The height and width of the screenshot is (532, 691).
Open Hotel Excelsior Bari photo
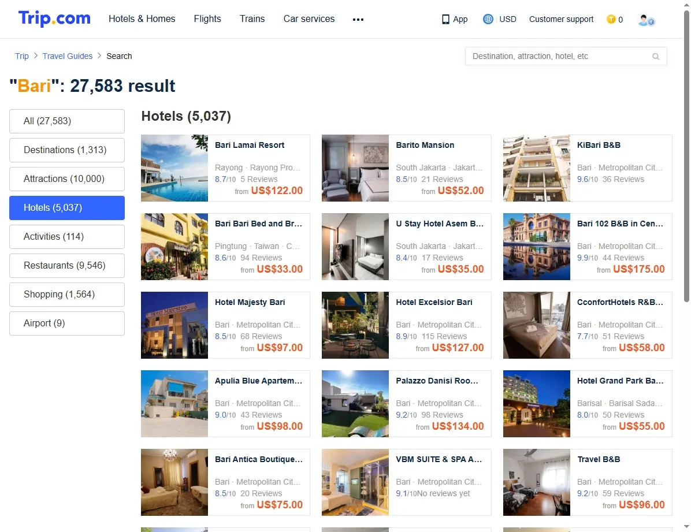tap(355, 325)
